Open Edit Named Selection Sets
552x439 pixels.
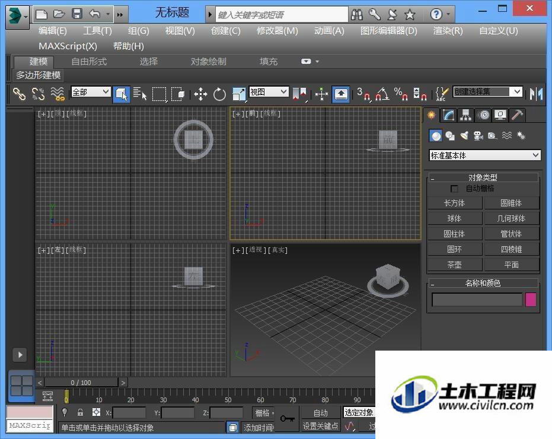click(x=442, y=94)
